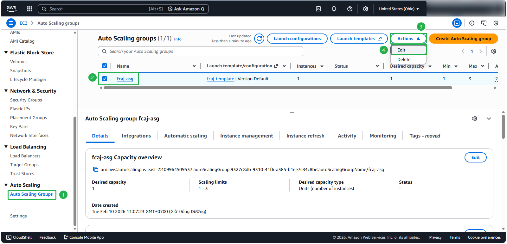Open the notifications bell

(x=334, y=9)
